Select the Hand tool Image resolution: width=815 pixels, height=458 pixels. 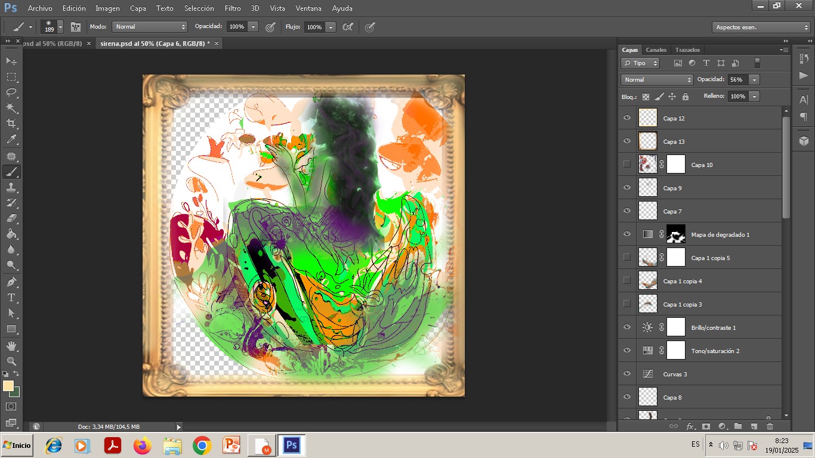11,346
